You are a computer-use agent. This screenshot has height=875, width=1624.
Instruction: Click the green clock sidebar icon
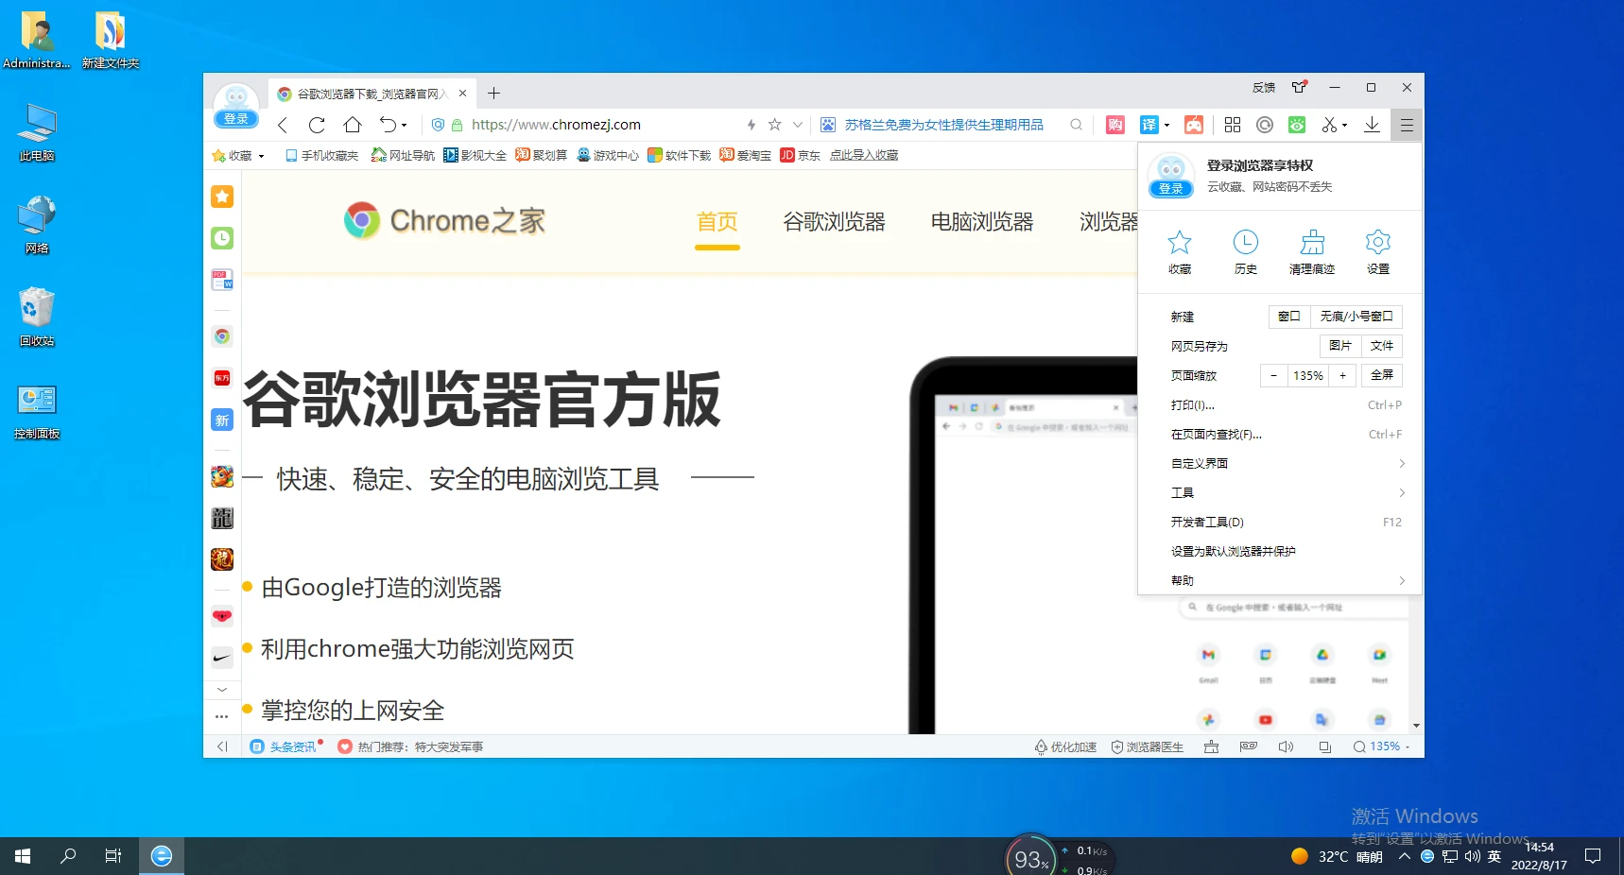click(x=222, y=238)
